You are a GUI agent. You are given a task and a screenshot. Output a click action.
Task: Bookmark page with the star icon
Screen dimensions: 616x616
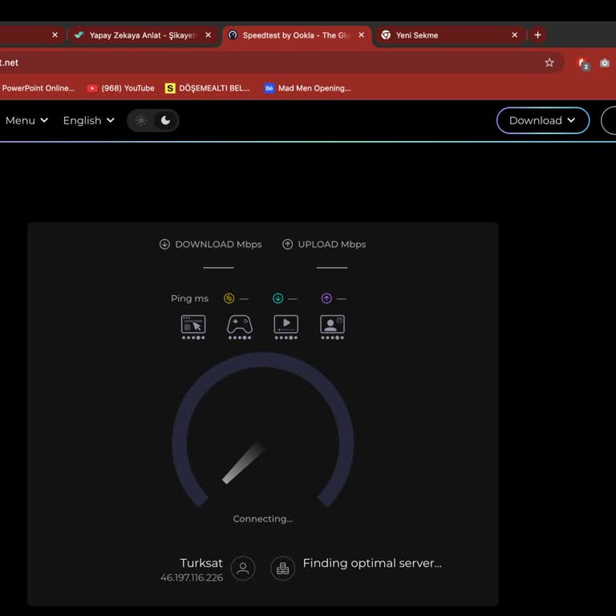click(549, 63)
